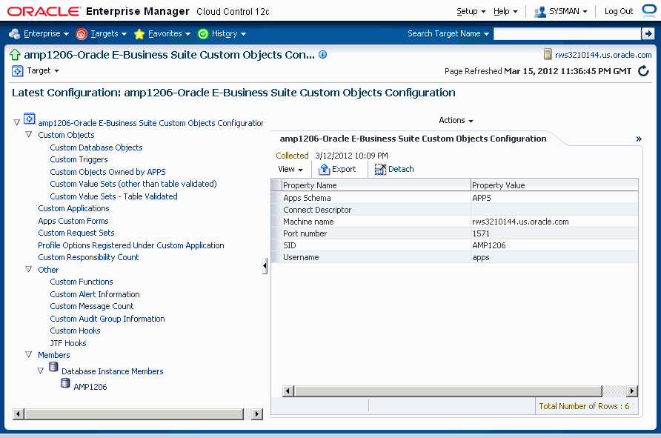Select JTF Hooks in tree
The width and height of the screenshot is (661, 438).
(x=68, y=343)
